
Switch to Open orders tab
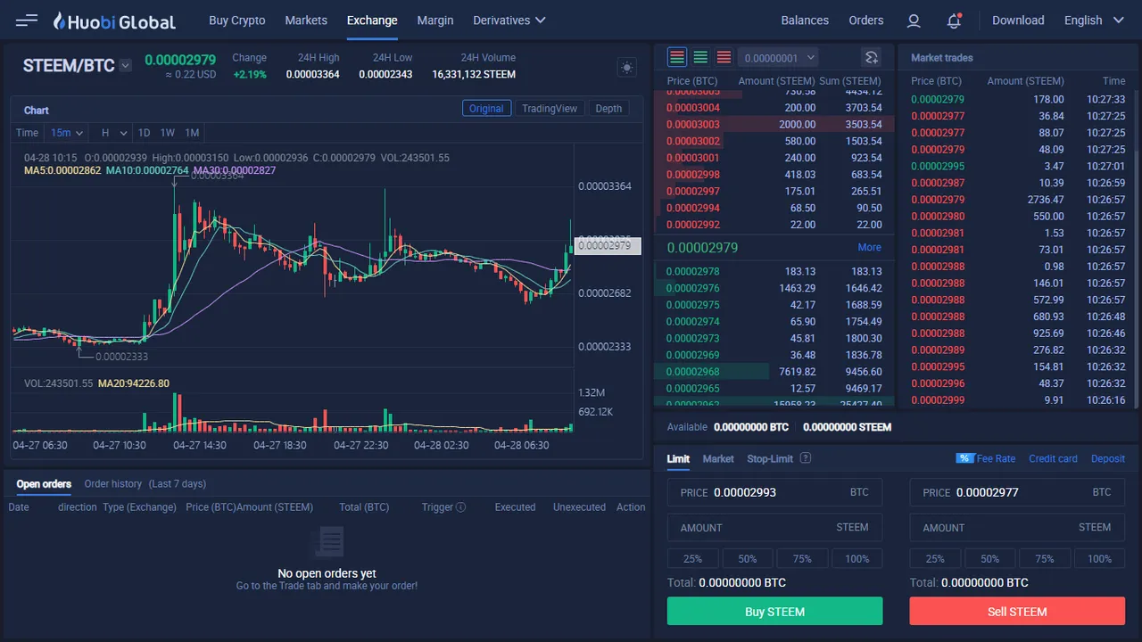click(x=44, y=483)
